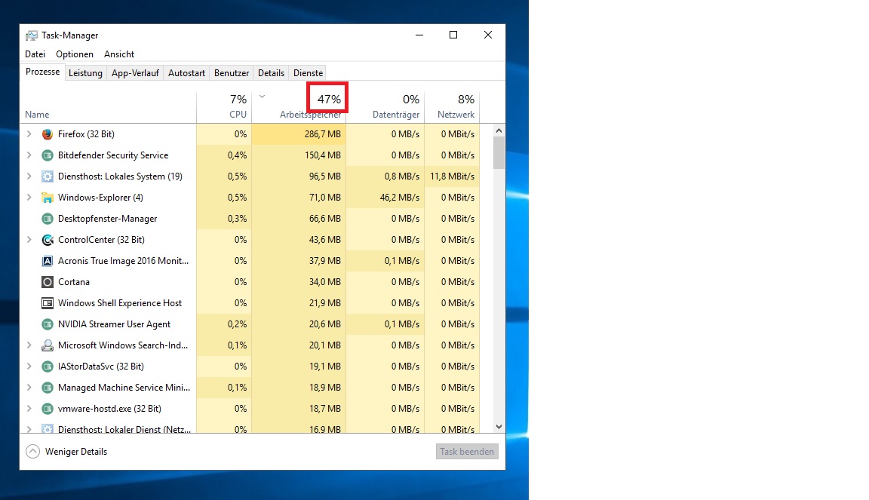This screenshot has width=869, height=500.
Task: Click the Task beenden button
Action: point(467,451)
